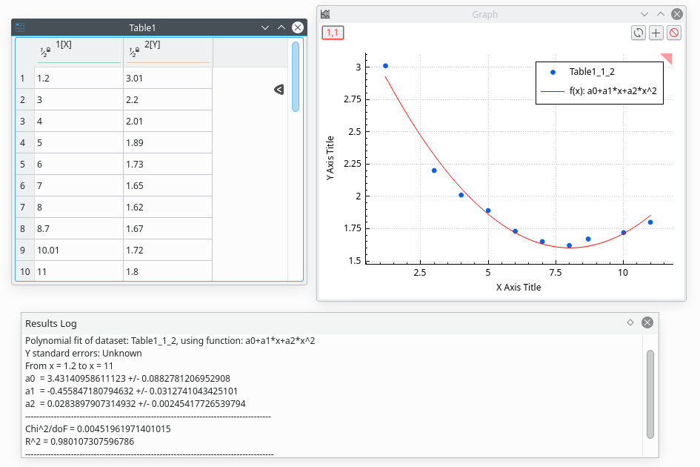Click the black collapse arrow beside Table1
The width and height of the screenshot is (700, 467).
click(279, 89)
